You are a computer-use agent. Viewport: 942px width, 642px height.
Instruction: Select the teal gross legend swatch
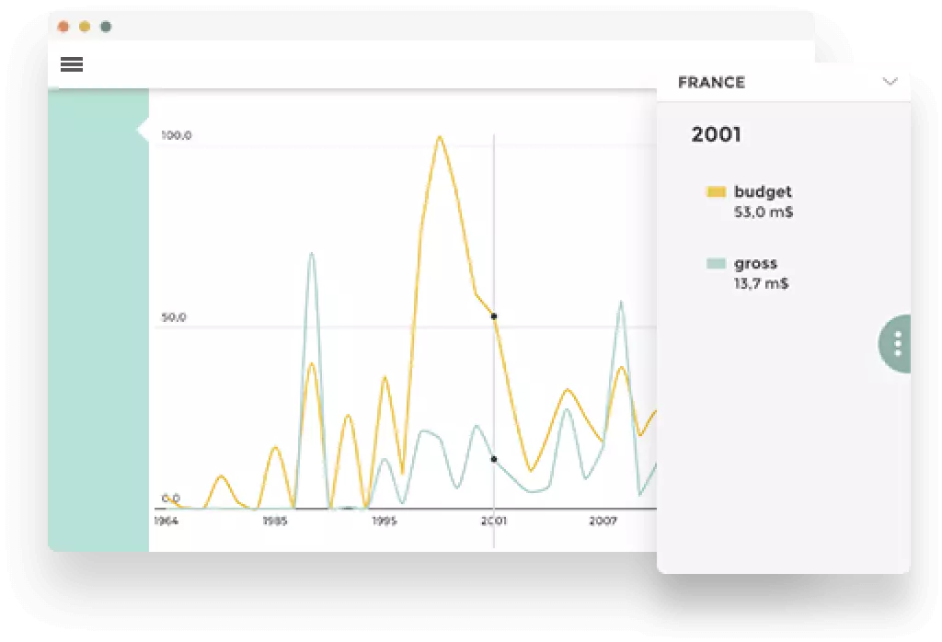716,263
